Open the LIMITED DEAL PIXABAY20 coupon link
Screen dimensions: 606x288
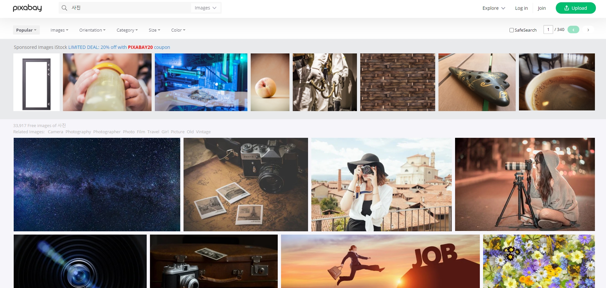click(119, 47)
